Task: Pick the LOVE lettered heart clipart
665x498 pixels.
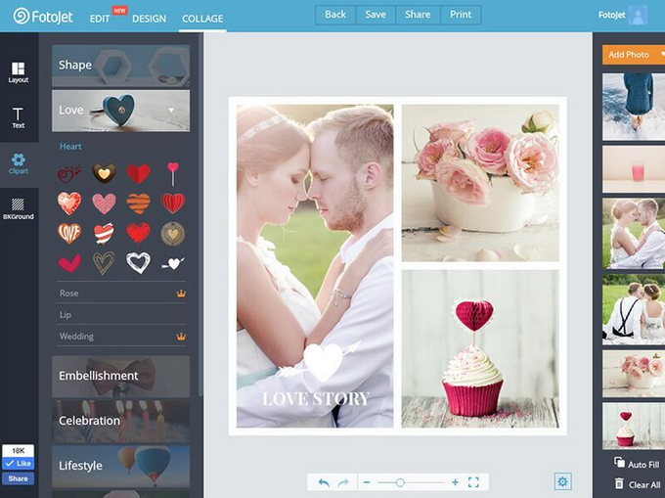Action: click(69, 233)
